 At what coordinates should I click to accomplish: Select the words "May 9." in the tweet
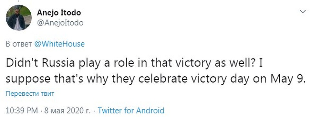[x=288, y=79]
